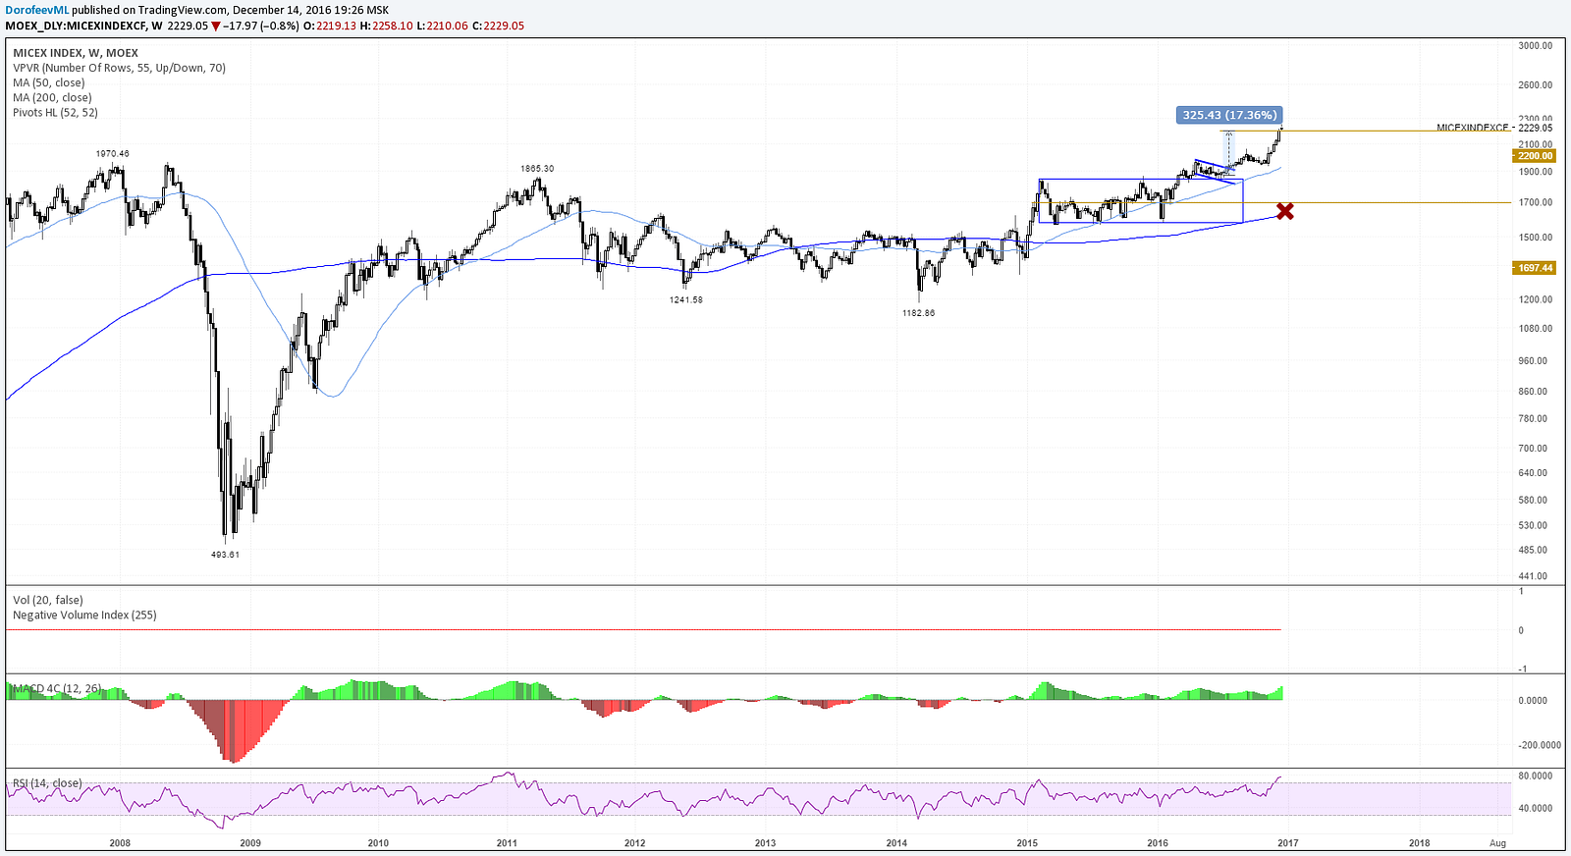Image resolution: width=1571 pixels, height=856 pixels.
Task: Click -200.0000 on the MACD axis
Action: pyautogui.click(x=1540, y=745)
